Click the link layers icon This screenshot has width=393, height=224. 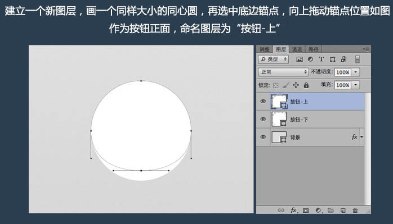281,211
